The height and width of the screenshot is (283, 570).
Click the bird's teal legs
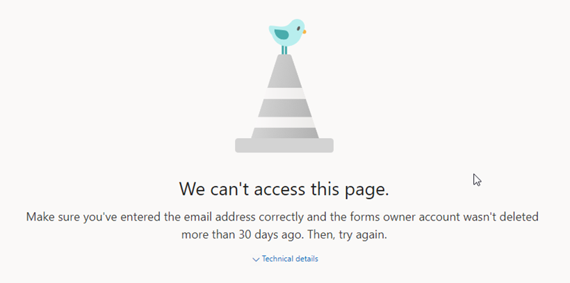click(x=284, y=51)
